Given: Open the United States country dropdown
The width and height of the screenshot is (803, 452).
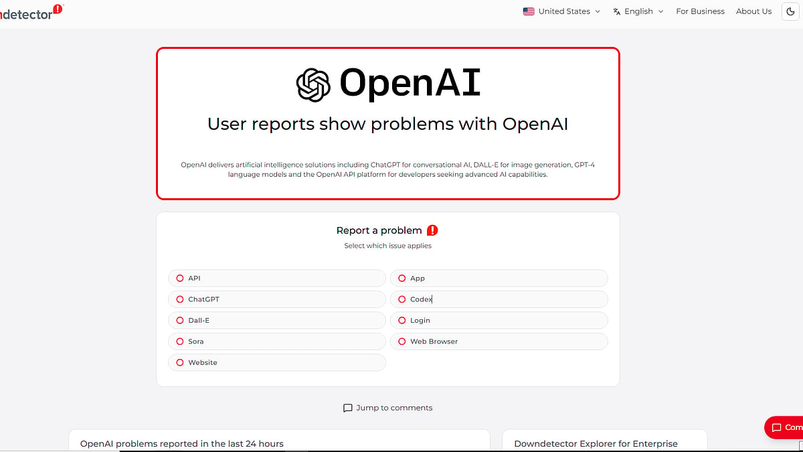Looking at the screenshot, I should (x=562, y=11).
